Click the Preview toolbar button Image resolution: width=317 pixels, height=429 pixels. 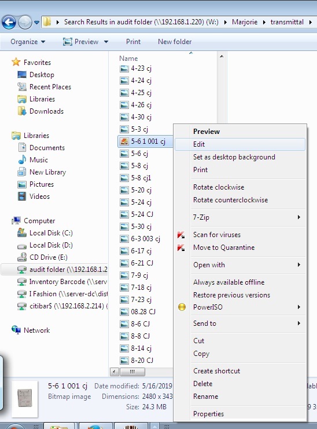click(x=81, y=42)
